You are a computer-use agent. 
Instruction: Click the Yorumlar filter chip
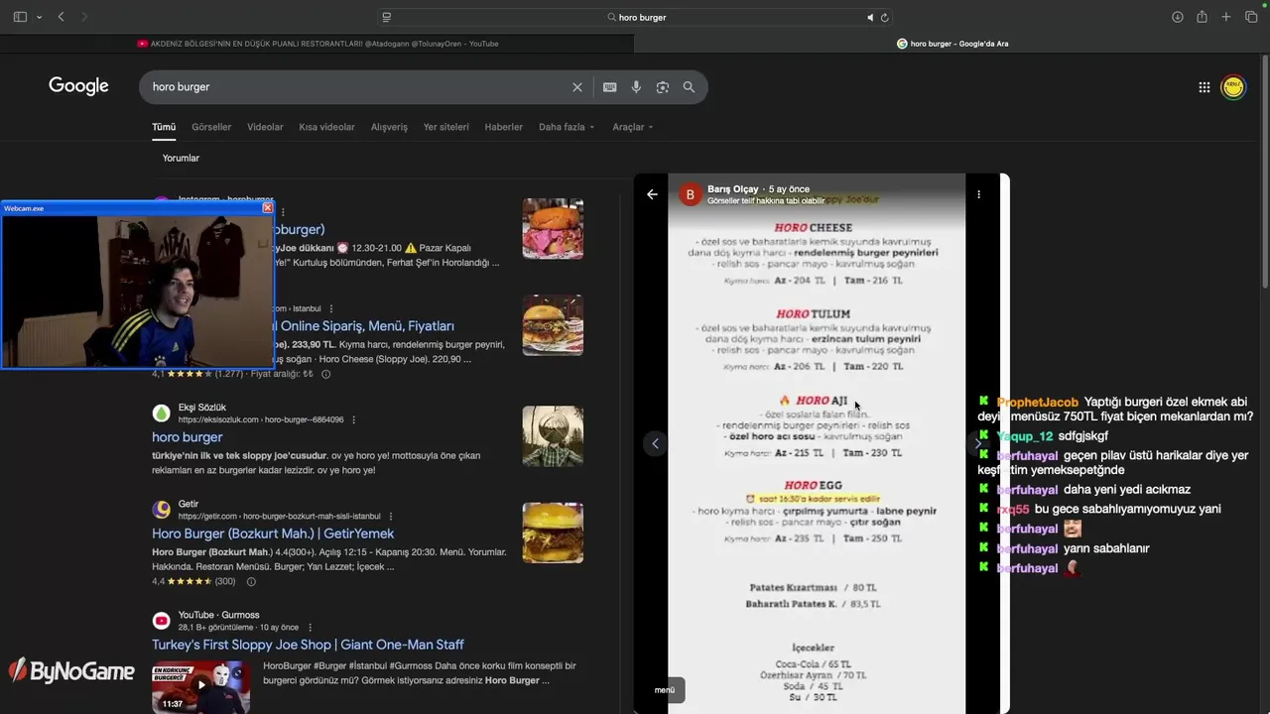(x=181, y=158)
